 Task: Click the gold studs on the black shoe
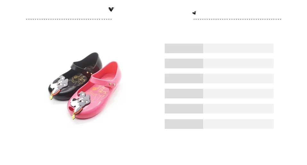[89, 73]
